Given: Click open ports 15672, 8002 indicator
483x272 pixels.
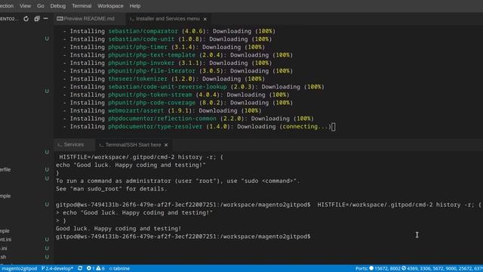Looking at the screenshot, I should (x=385, y=268).
